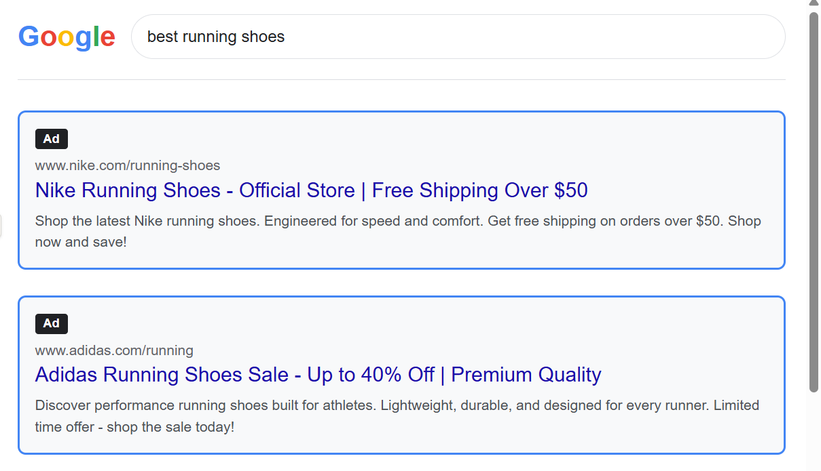Click 'Premium Quality' in the Adidas headline
The image size is (821, 471).
tap(526, 375)
